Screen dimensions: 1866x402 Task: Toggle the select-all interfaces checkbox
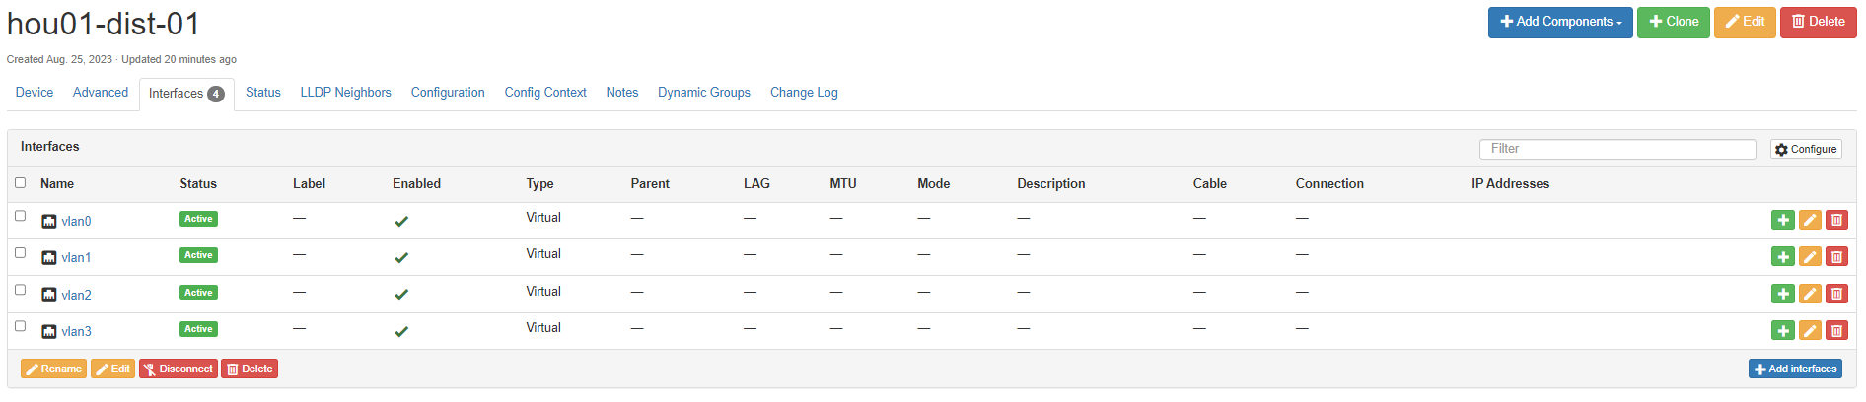click(20, 182)
